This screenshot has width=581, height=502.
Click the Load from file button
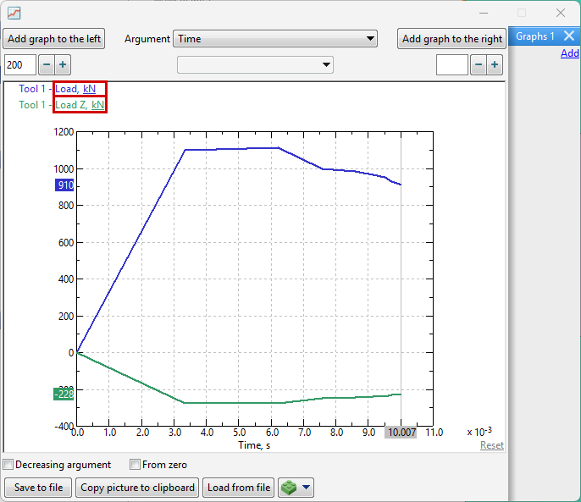click(239, 488)
